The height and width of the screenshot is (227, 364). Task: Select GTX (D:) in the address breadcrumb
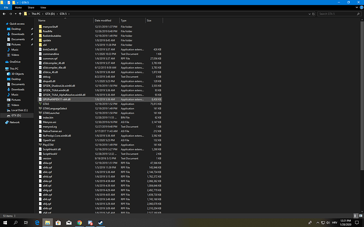pos(50,14)
